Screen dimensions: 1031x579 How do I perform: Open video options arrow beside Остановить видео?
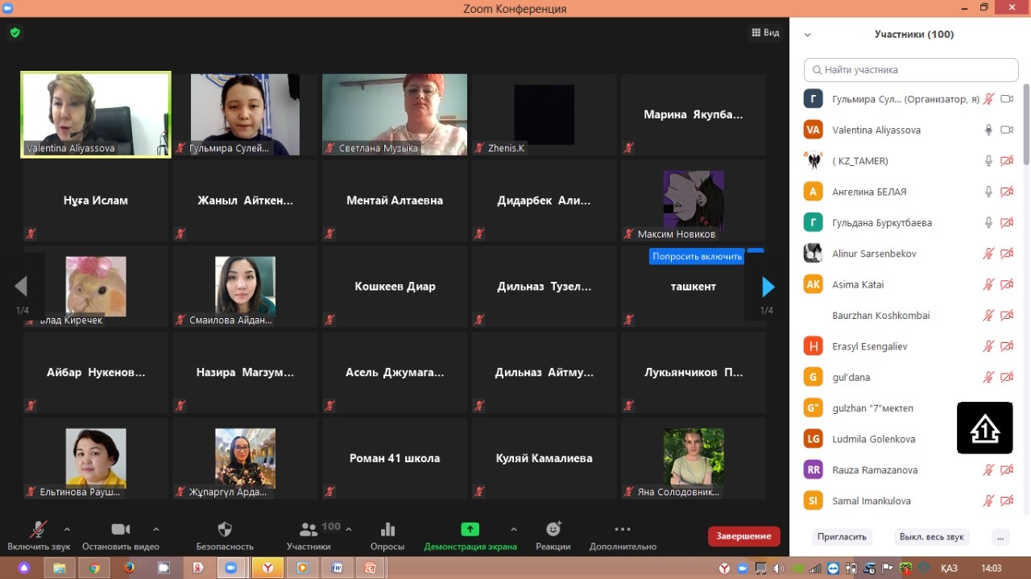coord(156,529)
